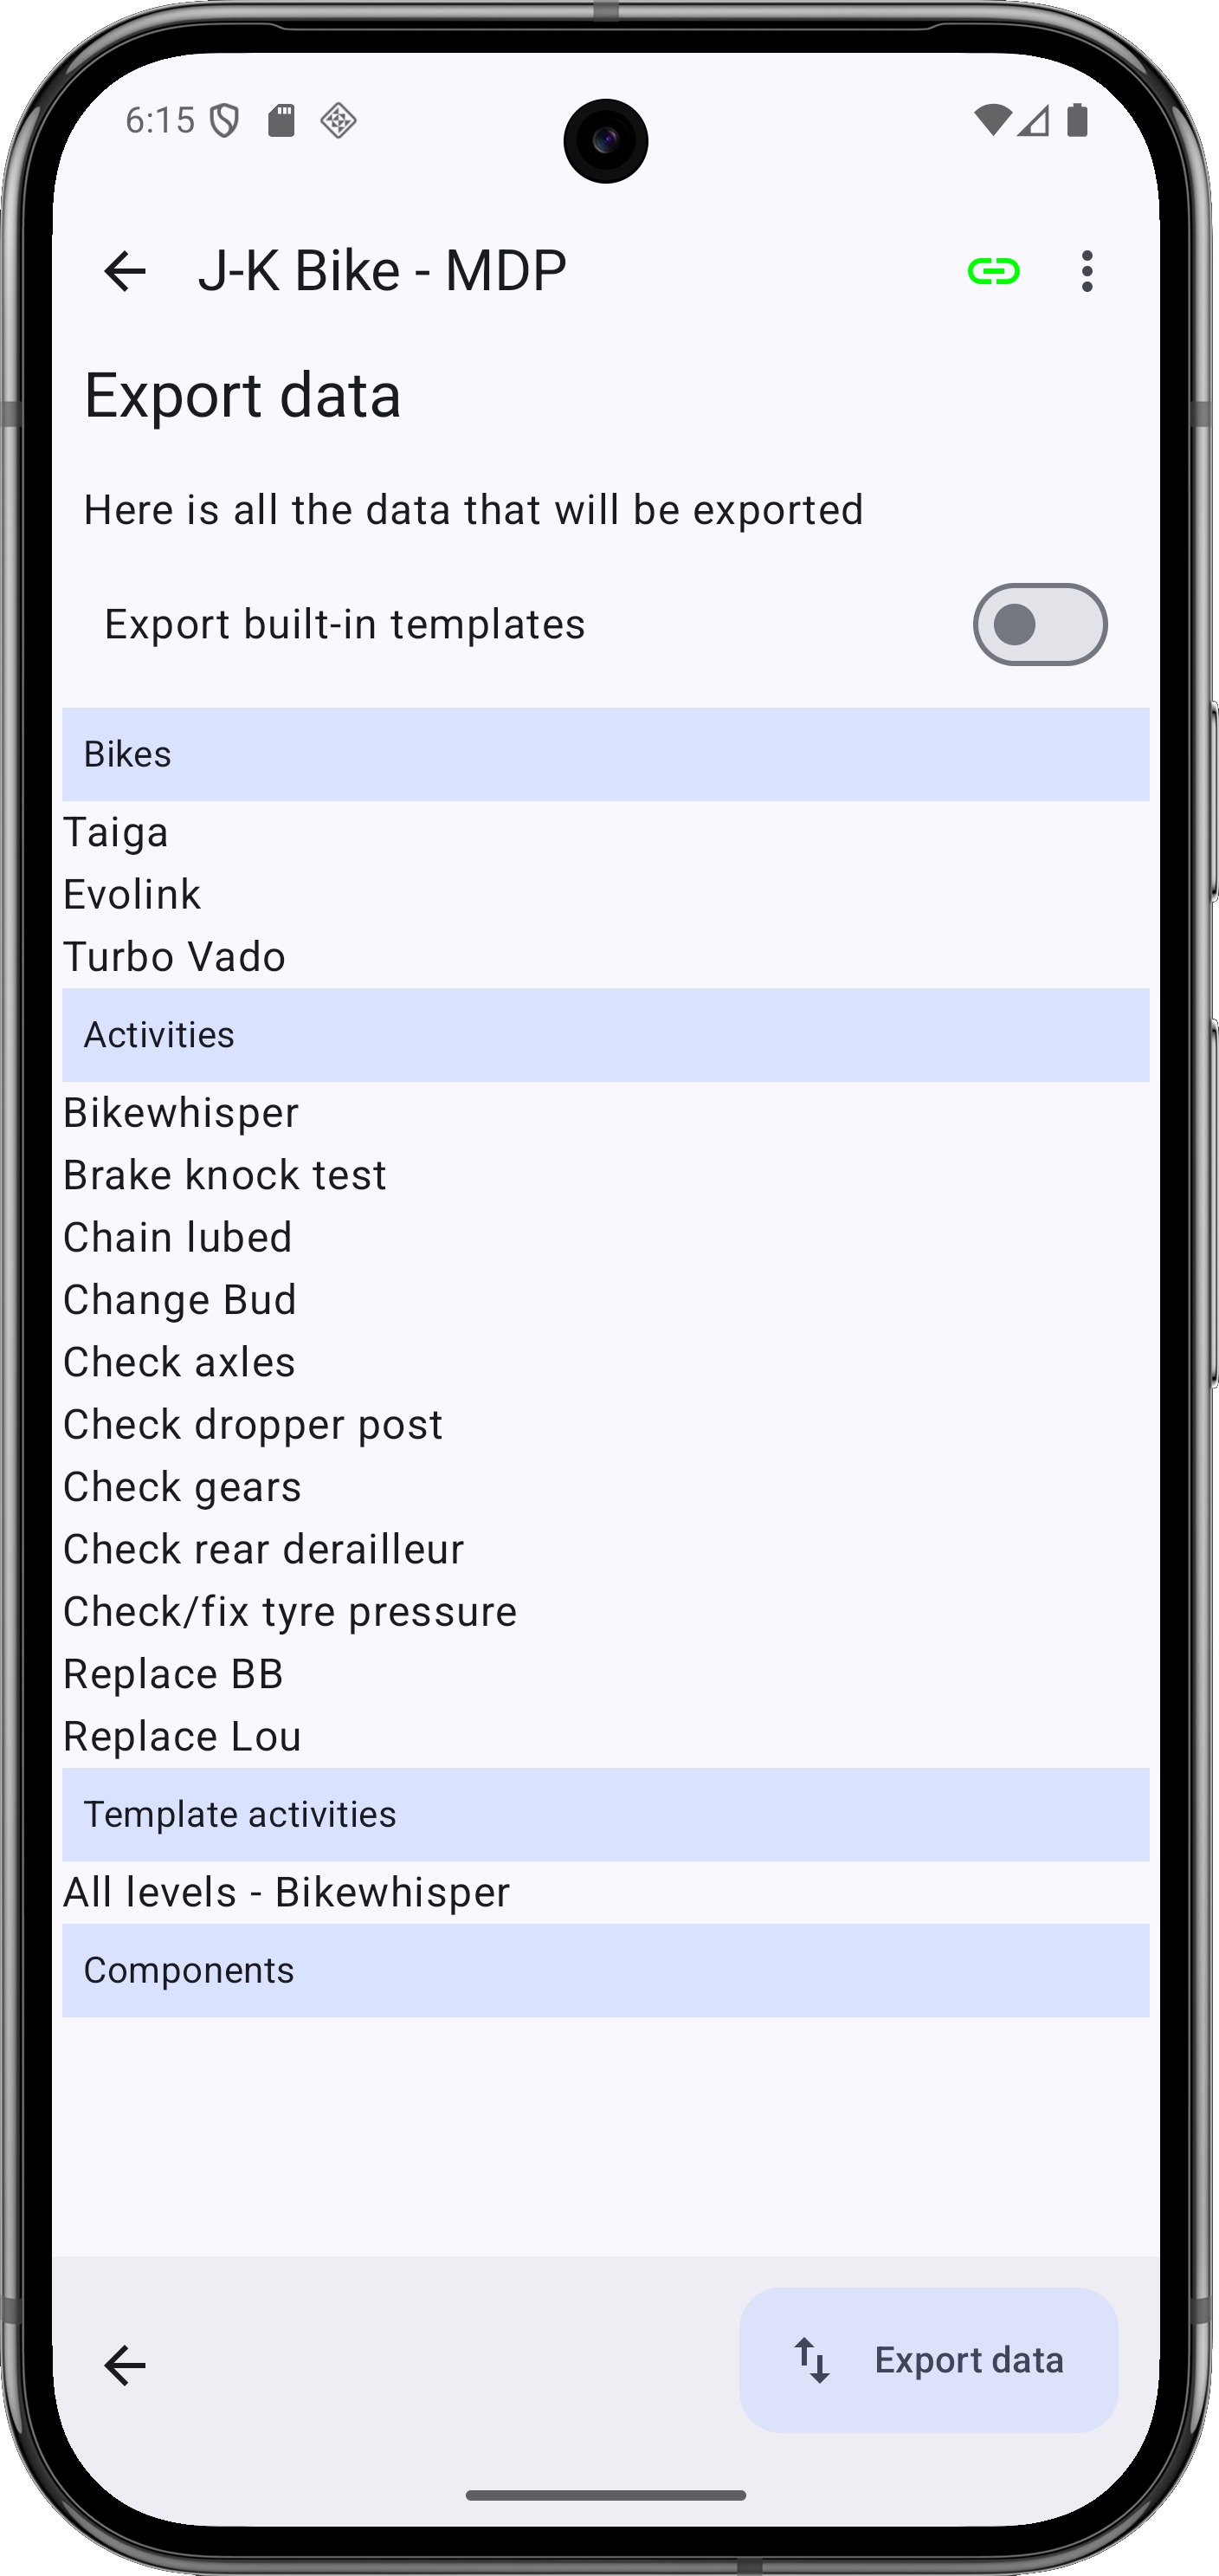Tap the top app bar back arrow

pyautogui.click(x=125, y=271)
